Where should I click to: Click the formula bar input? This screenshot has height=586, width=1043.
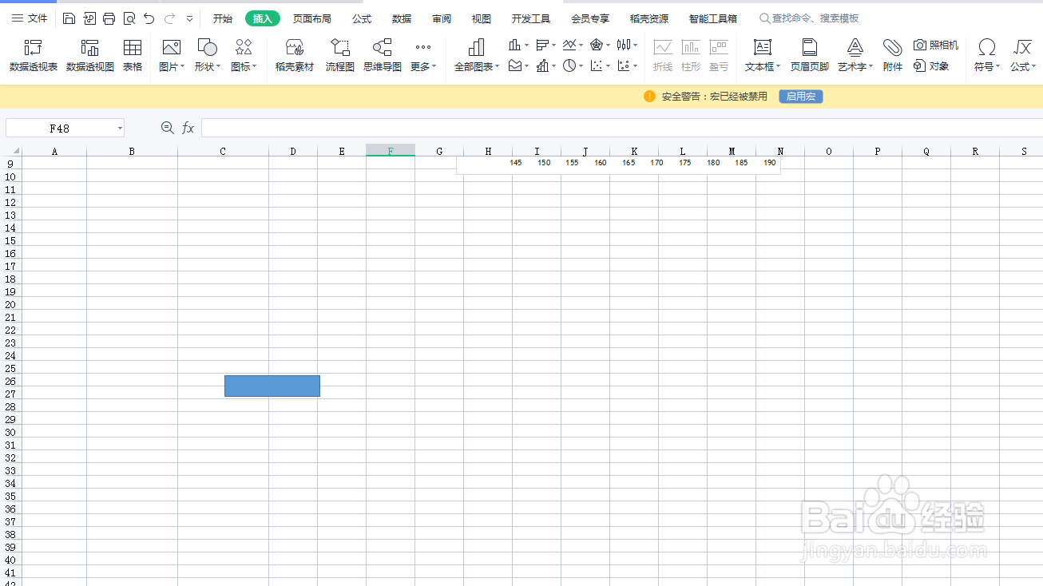tap(622, 128)
